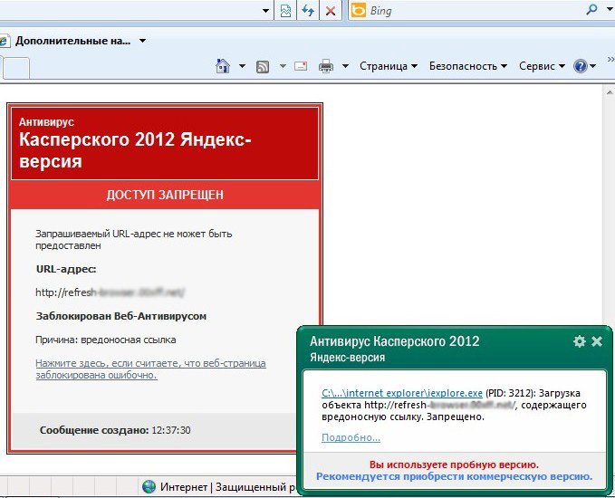Image resolution: width=615 pixels, height=498 pixels.
Task: Click the Причина: вредоносная ссылка text
Action: coord(105,340)
